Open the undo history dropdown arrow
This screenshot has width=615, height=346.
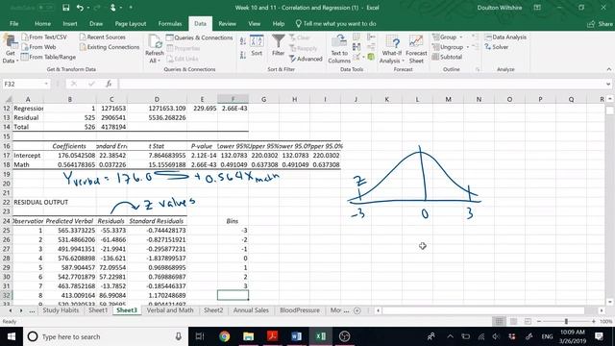87,8
